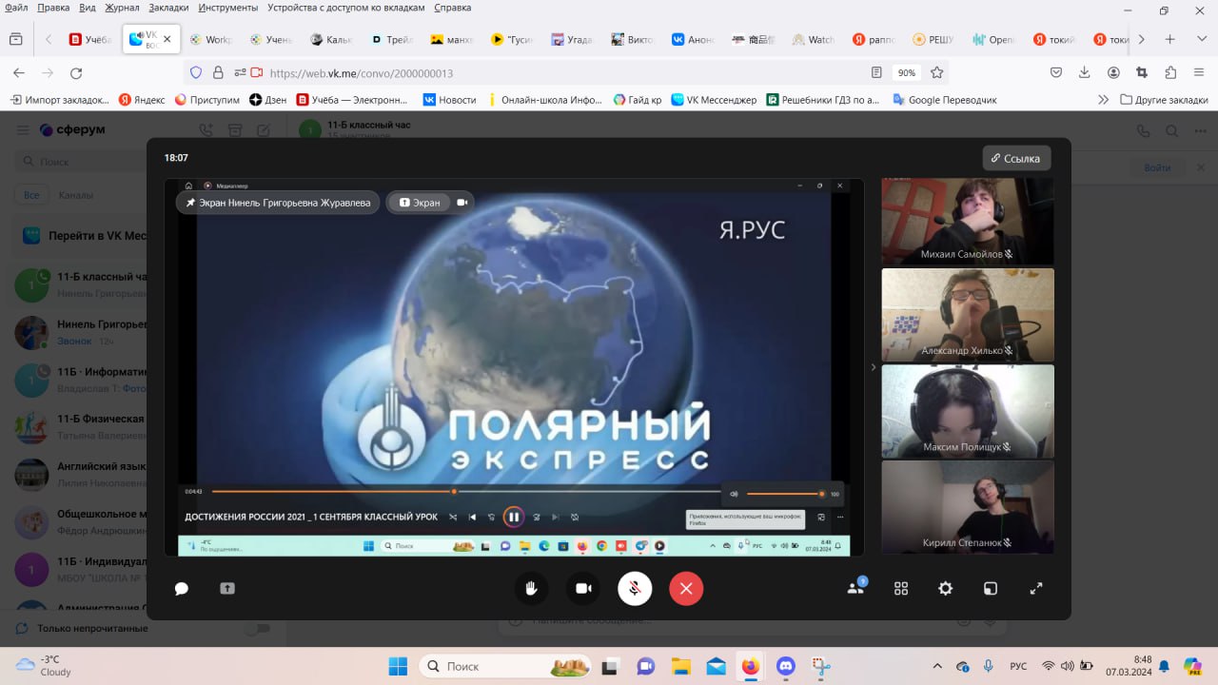The image size is (1218, 685).
Task: Open the Правка menu
Action: coord(53,8)
